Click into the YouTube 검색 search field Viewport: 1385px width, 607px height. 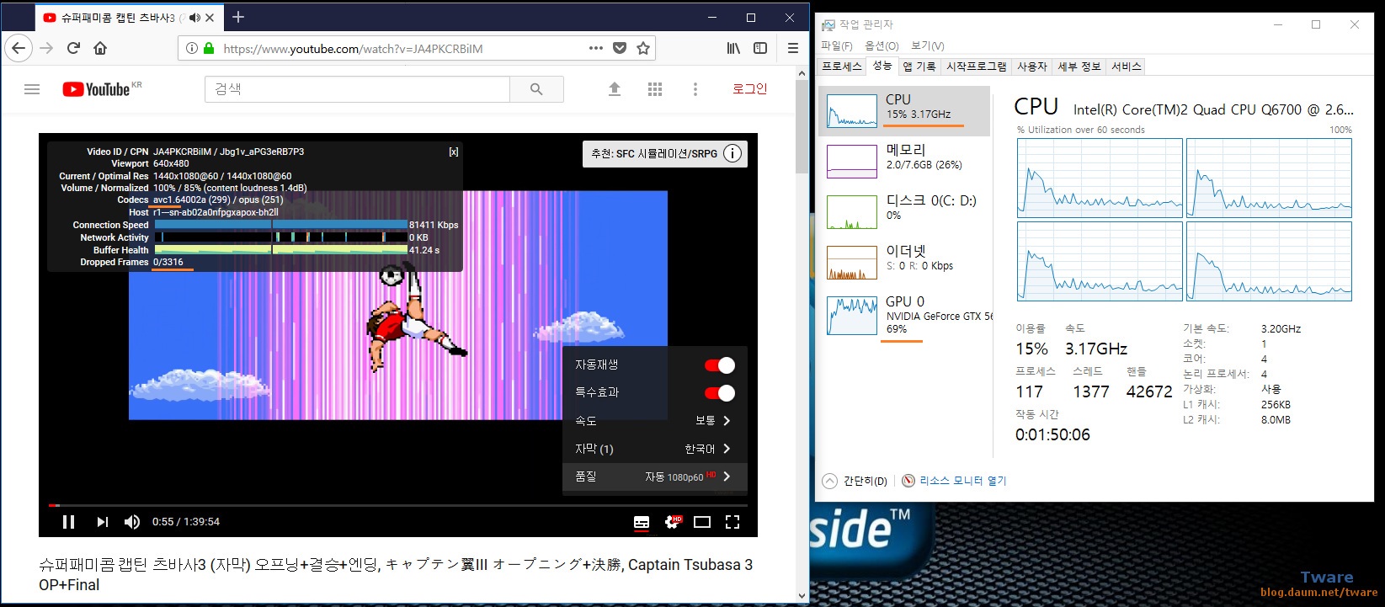click(357, 89)
